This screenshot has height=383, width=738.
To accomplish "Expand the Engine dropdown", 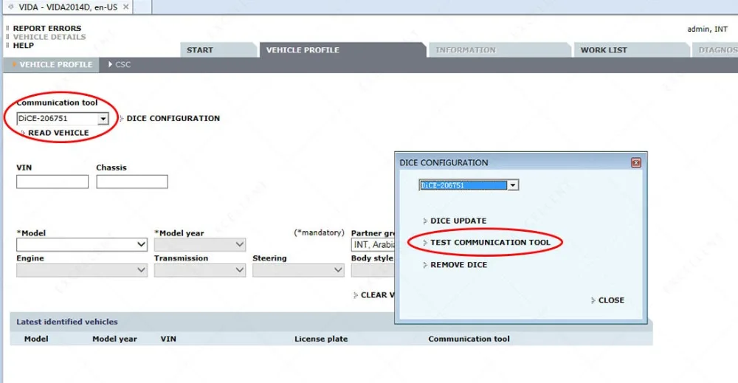I will (x=82, y=269).
